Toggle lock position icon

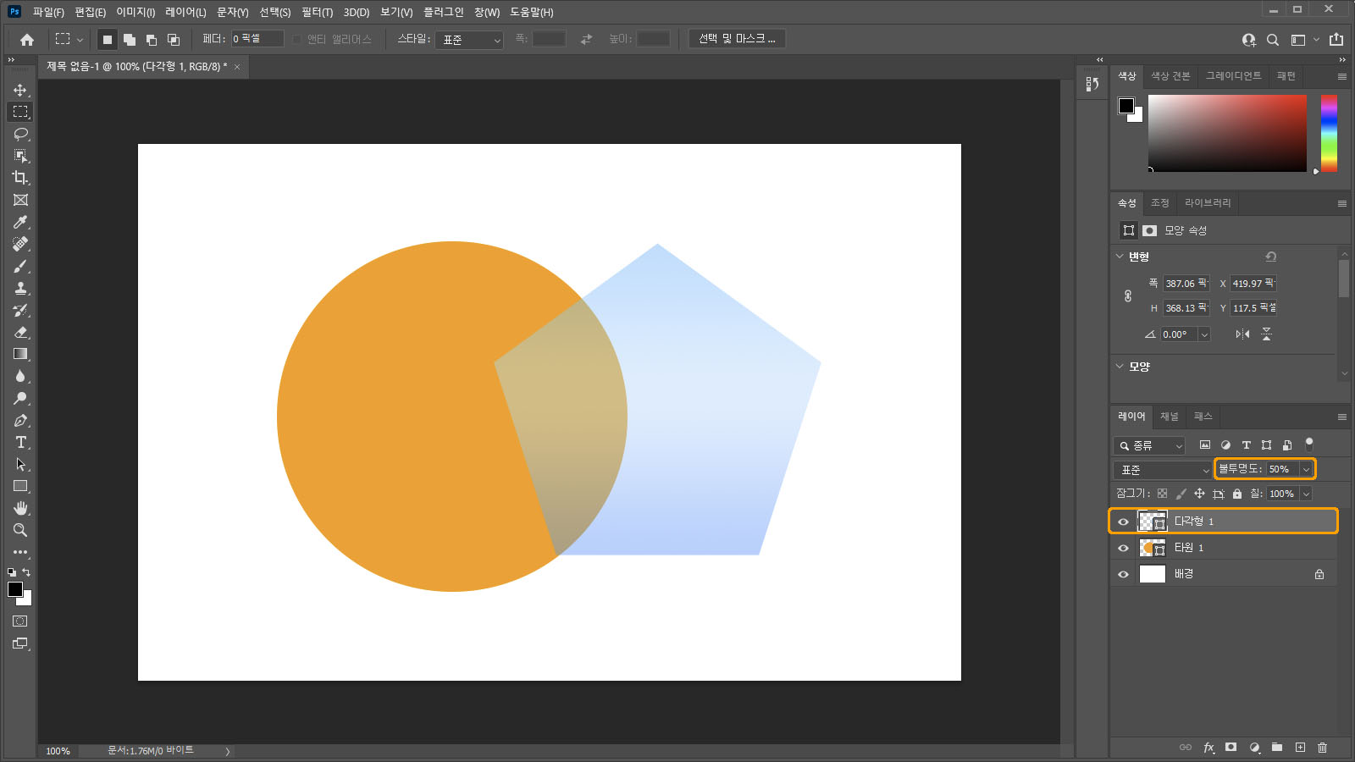tap(1199, 494)
